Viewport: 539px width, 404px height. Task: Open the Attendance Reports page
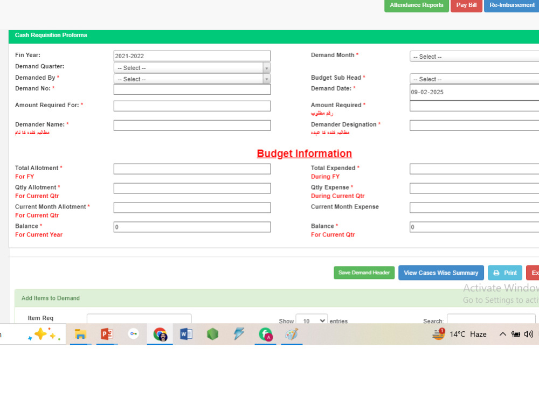point(416,5)
